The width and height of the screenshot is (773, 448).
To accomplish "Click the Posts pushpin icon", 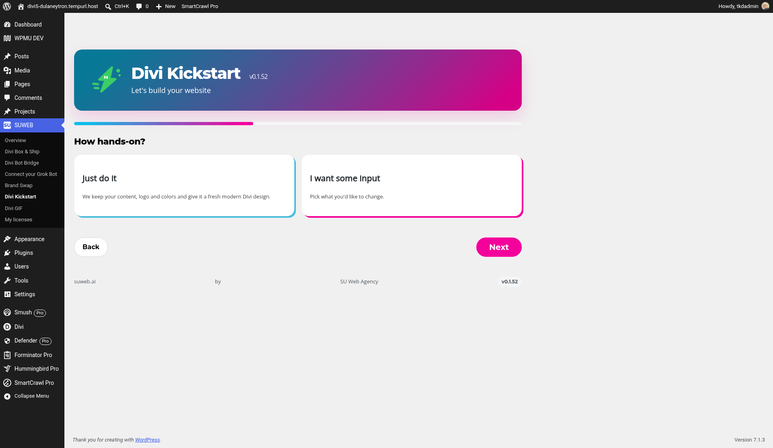I will tap(7, 56).
